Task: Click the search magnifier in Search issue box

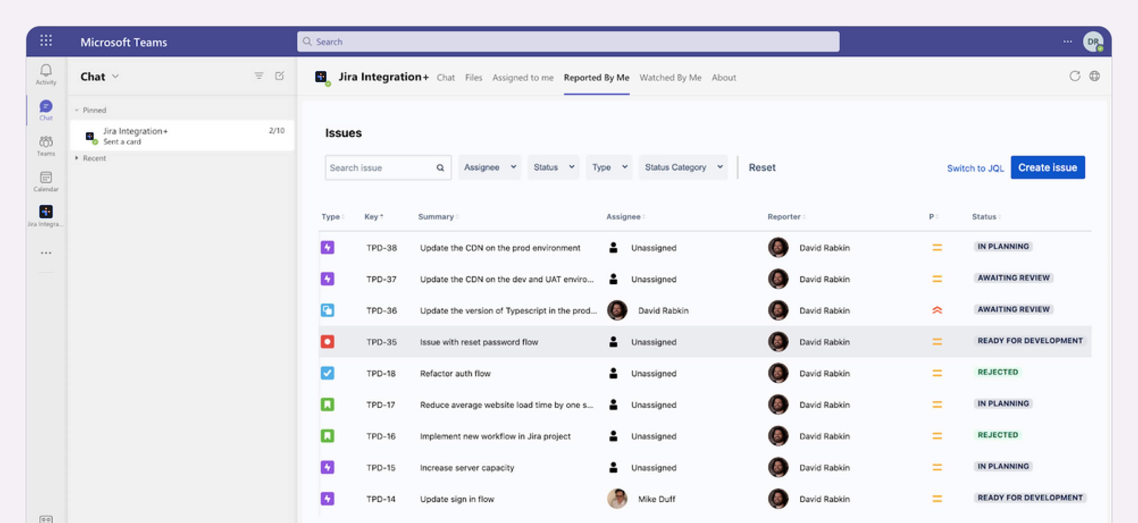Action: (440, 168)
